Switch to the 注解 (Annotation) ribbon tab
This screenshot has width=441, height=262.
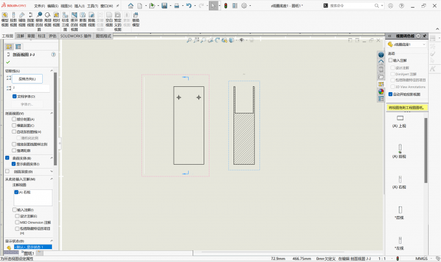point(20,36)
